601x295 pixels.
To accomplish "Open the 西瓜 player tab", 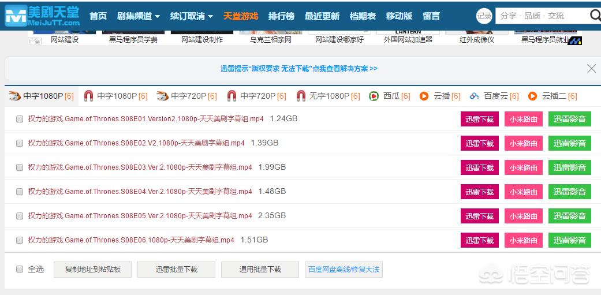I will (x=390, y=96).
